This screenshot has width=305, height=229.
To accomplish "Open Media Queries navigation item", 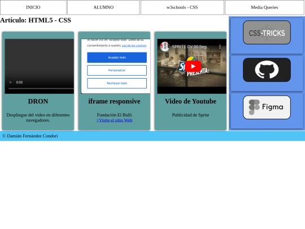I will (264, 7).
